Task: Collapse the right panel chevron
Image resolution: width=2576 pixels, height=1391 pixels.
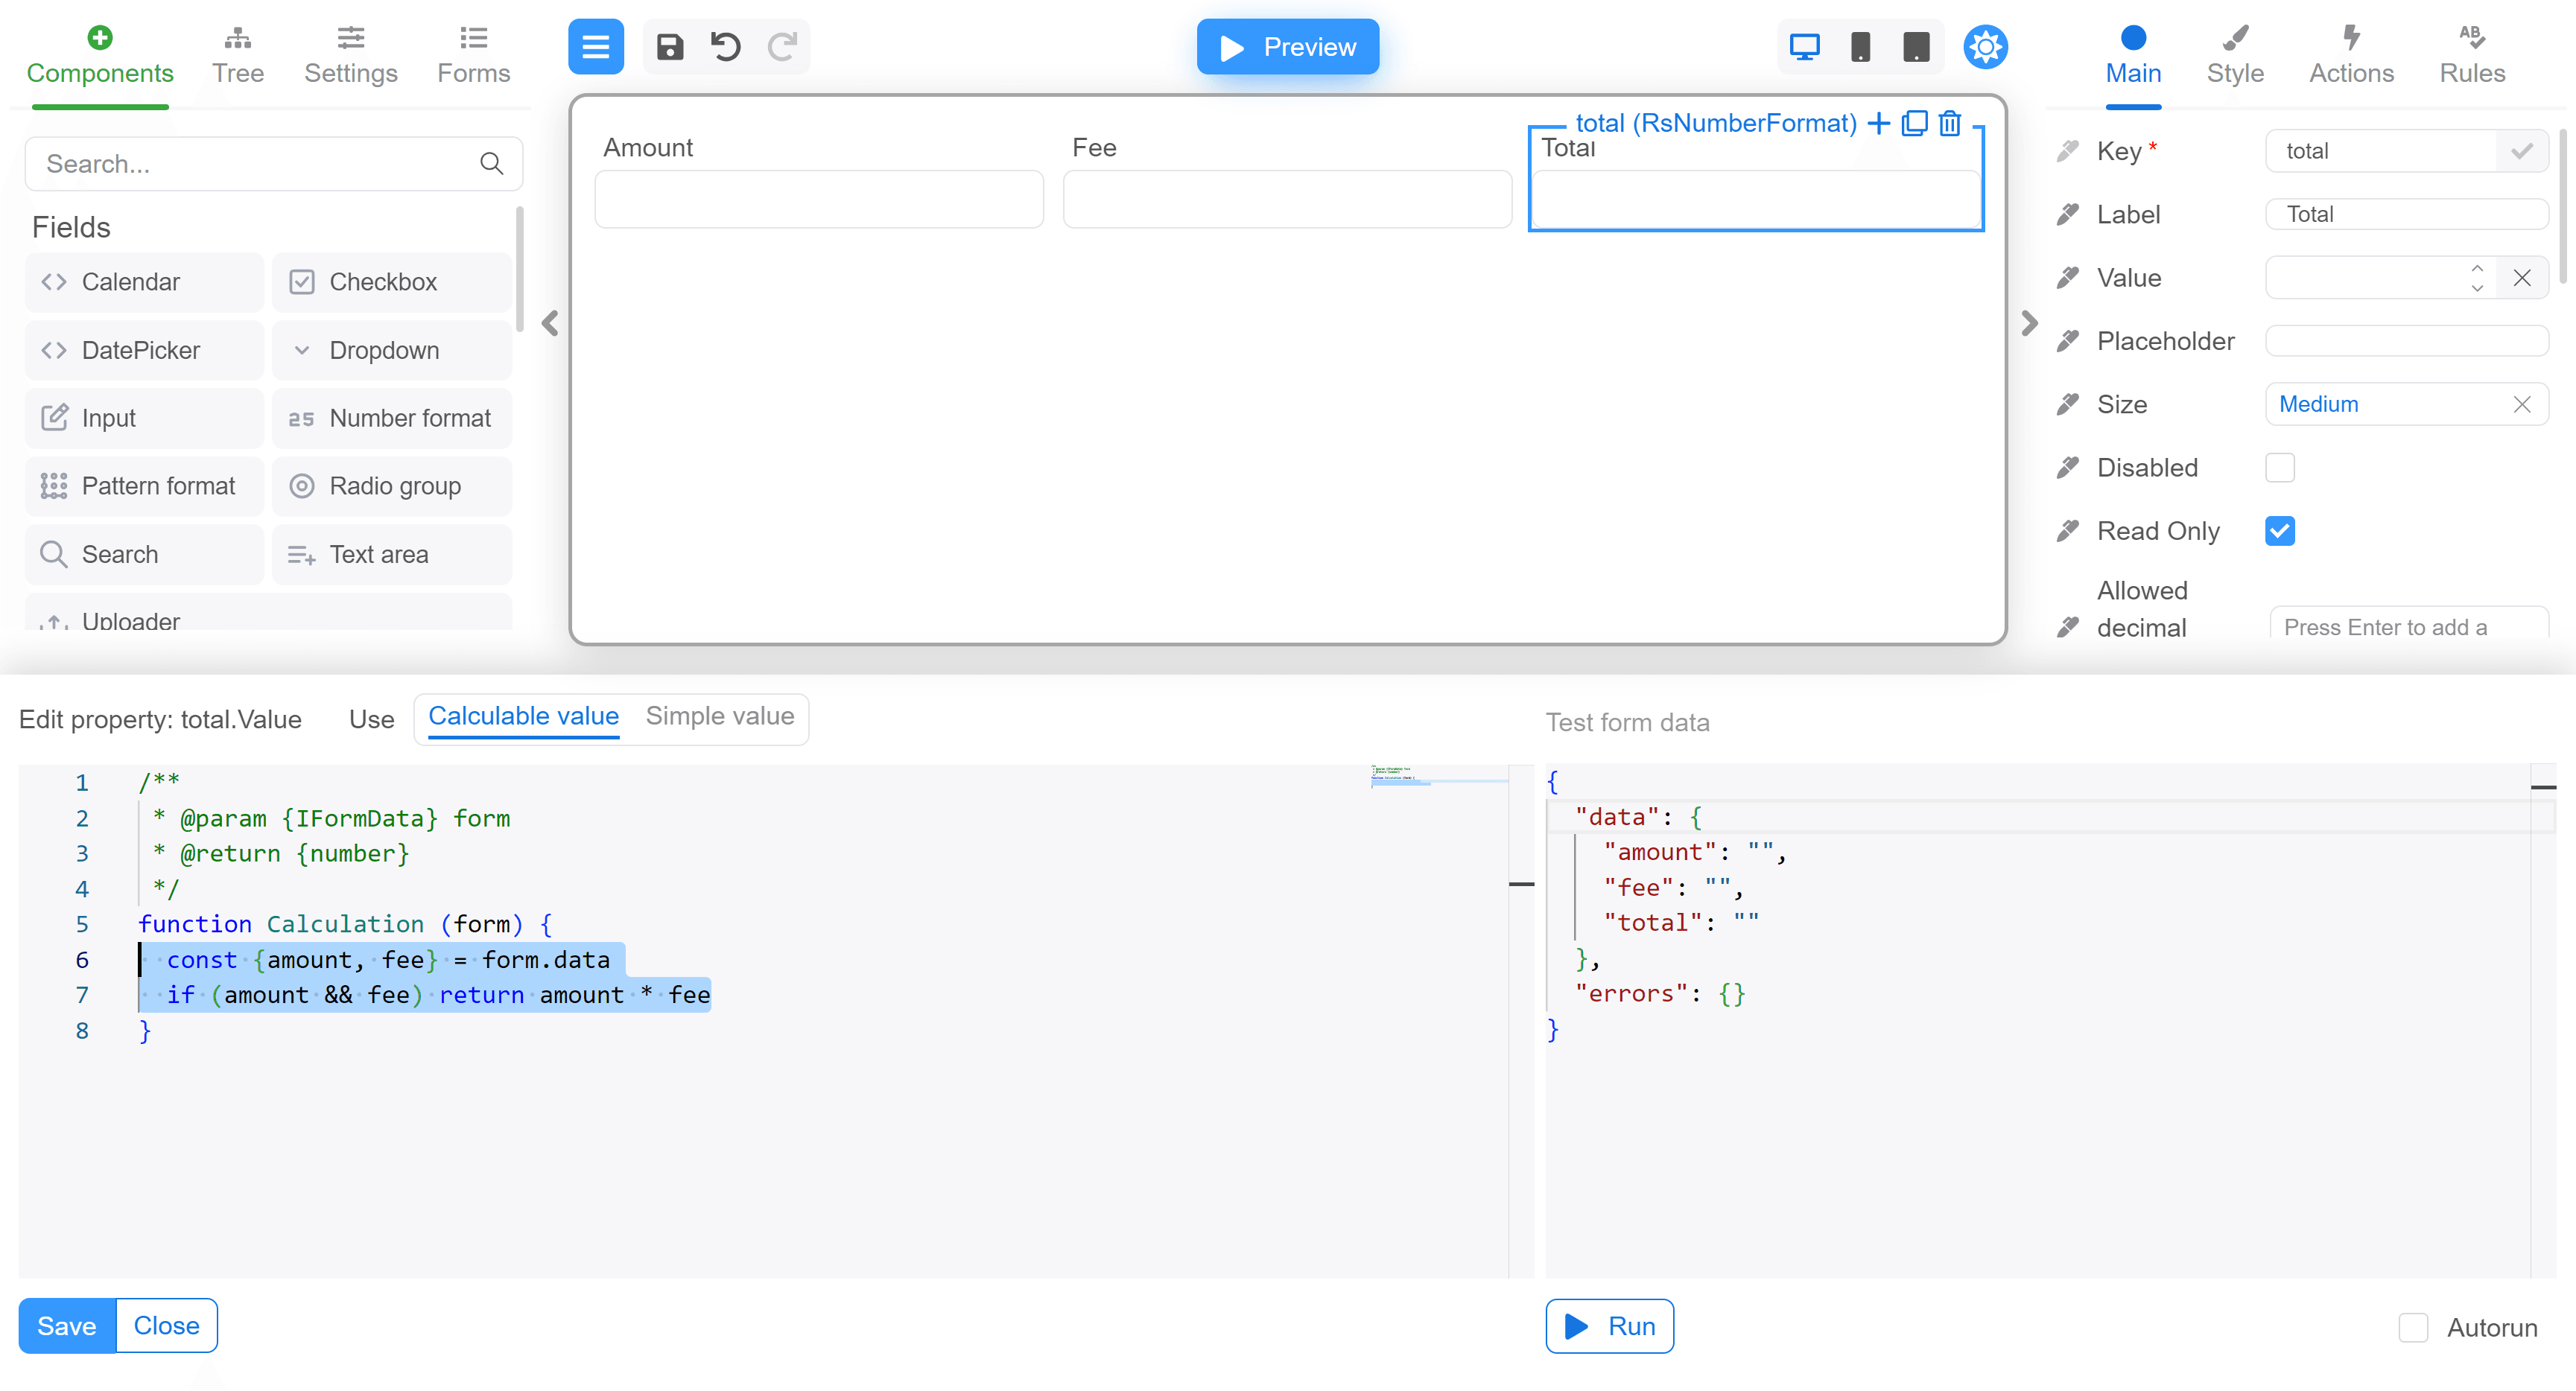Action: point(2029,322)
